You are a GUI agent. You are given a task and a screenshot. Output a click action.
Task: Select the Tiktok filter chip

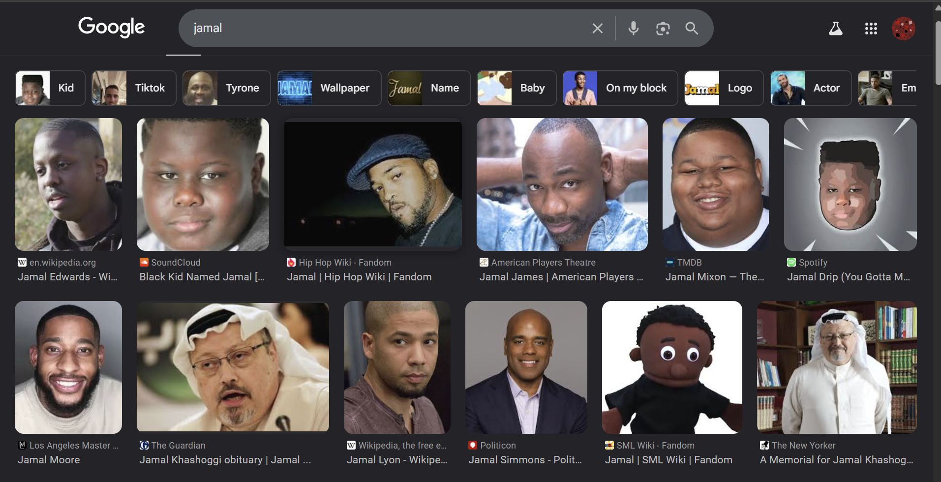tap(134, 88)
